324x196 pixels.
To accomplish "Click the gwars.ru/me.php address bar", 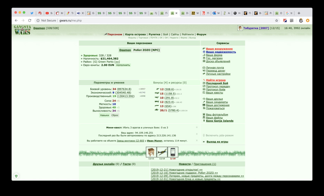I will coord(70,21).
